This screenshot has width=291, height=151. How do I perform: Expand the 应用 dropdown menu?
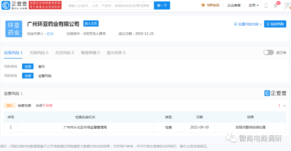[253, 6]
